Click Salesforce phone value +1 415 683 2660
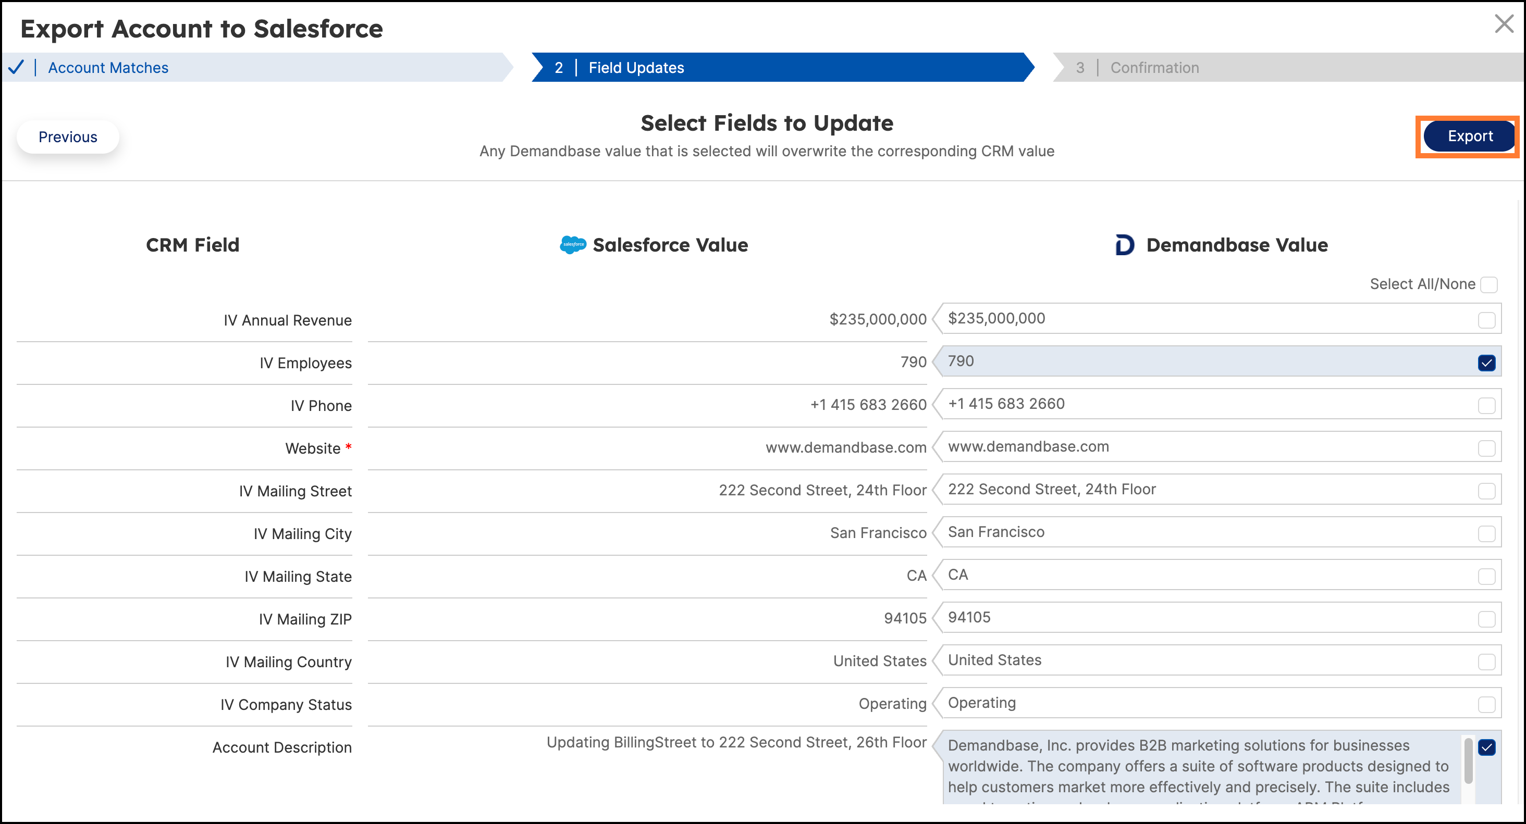 (x=868, y=404)
